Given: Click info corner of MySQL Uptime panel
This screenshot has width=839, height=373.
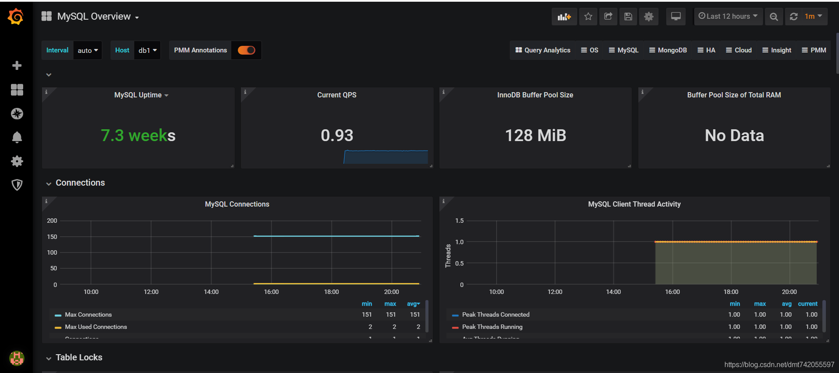Looking at the screenshot, I should 46,92.
